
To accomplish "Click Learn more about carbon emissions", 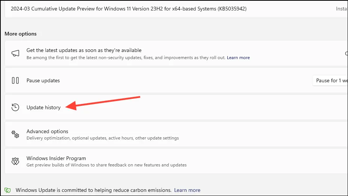I will pyautogui.click(x=187, y=190).
